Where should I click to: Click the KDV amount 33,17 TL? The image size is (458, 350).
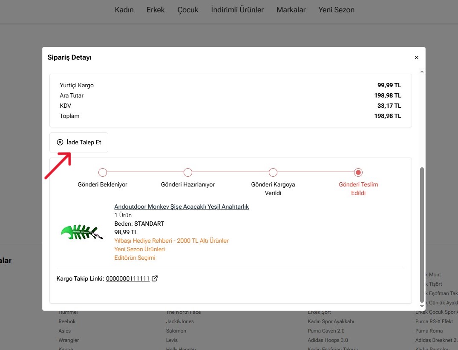point(389,106)
